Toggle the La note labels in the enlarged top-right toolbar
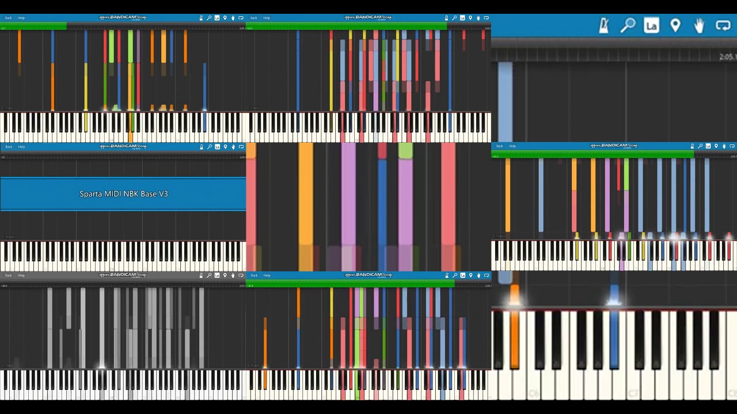 tap(651, 26)
